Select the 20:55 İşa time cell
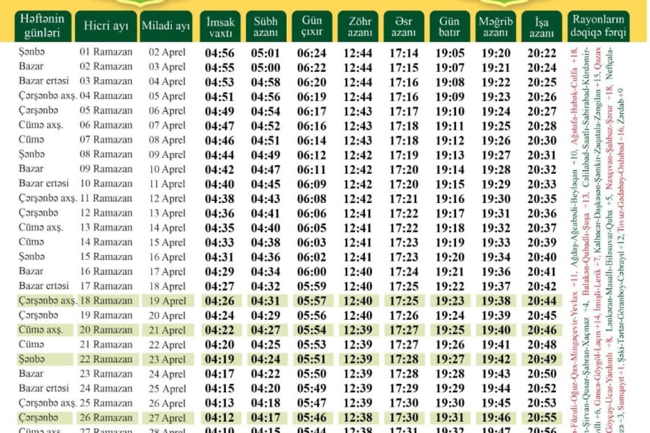This screenshot has height=433, width=650. click(x=542, y=418)
